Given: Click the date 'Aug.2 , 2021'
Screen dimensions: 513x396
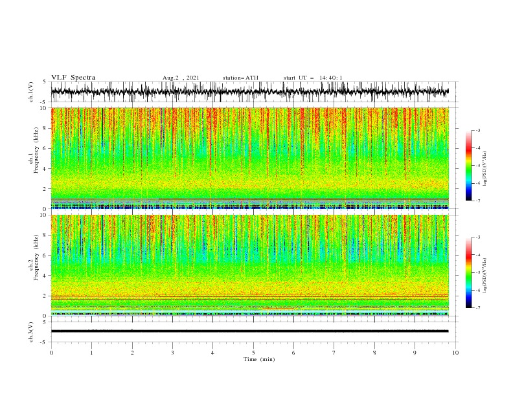Looking at the screenshot, I should click(x=181, y=78).
